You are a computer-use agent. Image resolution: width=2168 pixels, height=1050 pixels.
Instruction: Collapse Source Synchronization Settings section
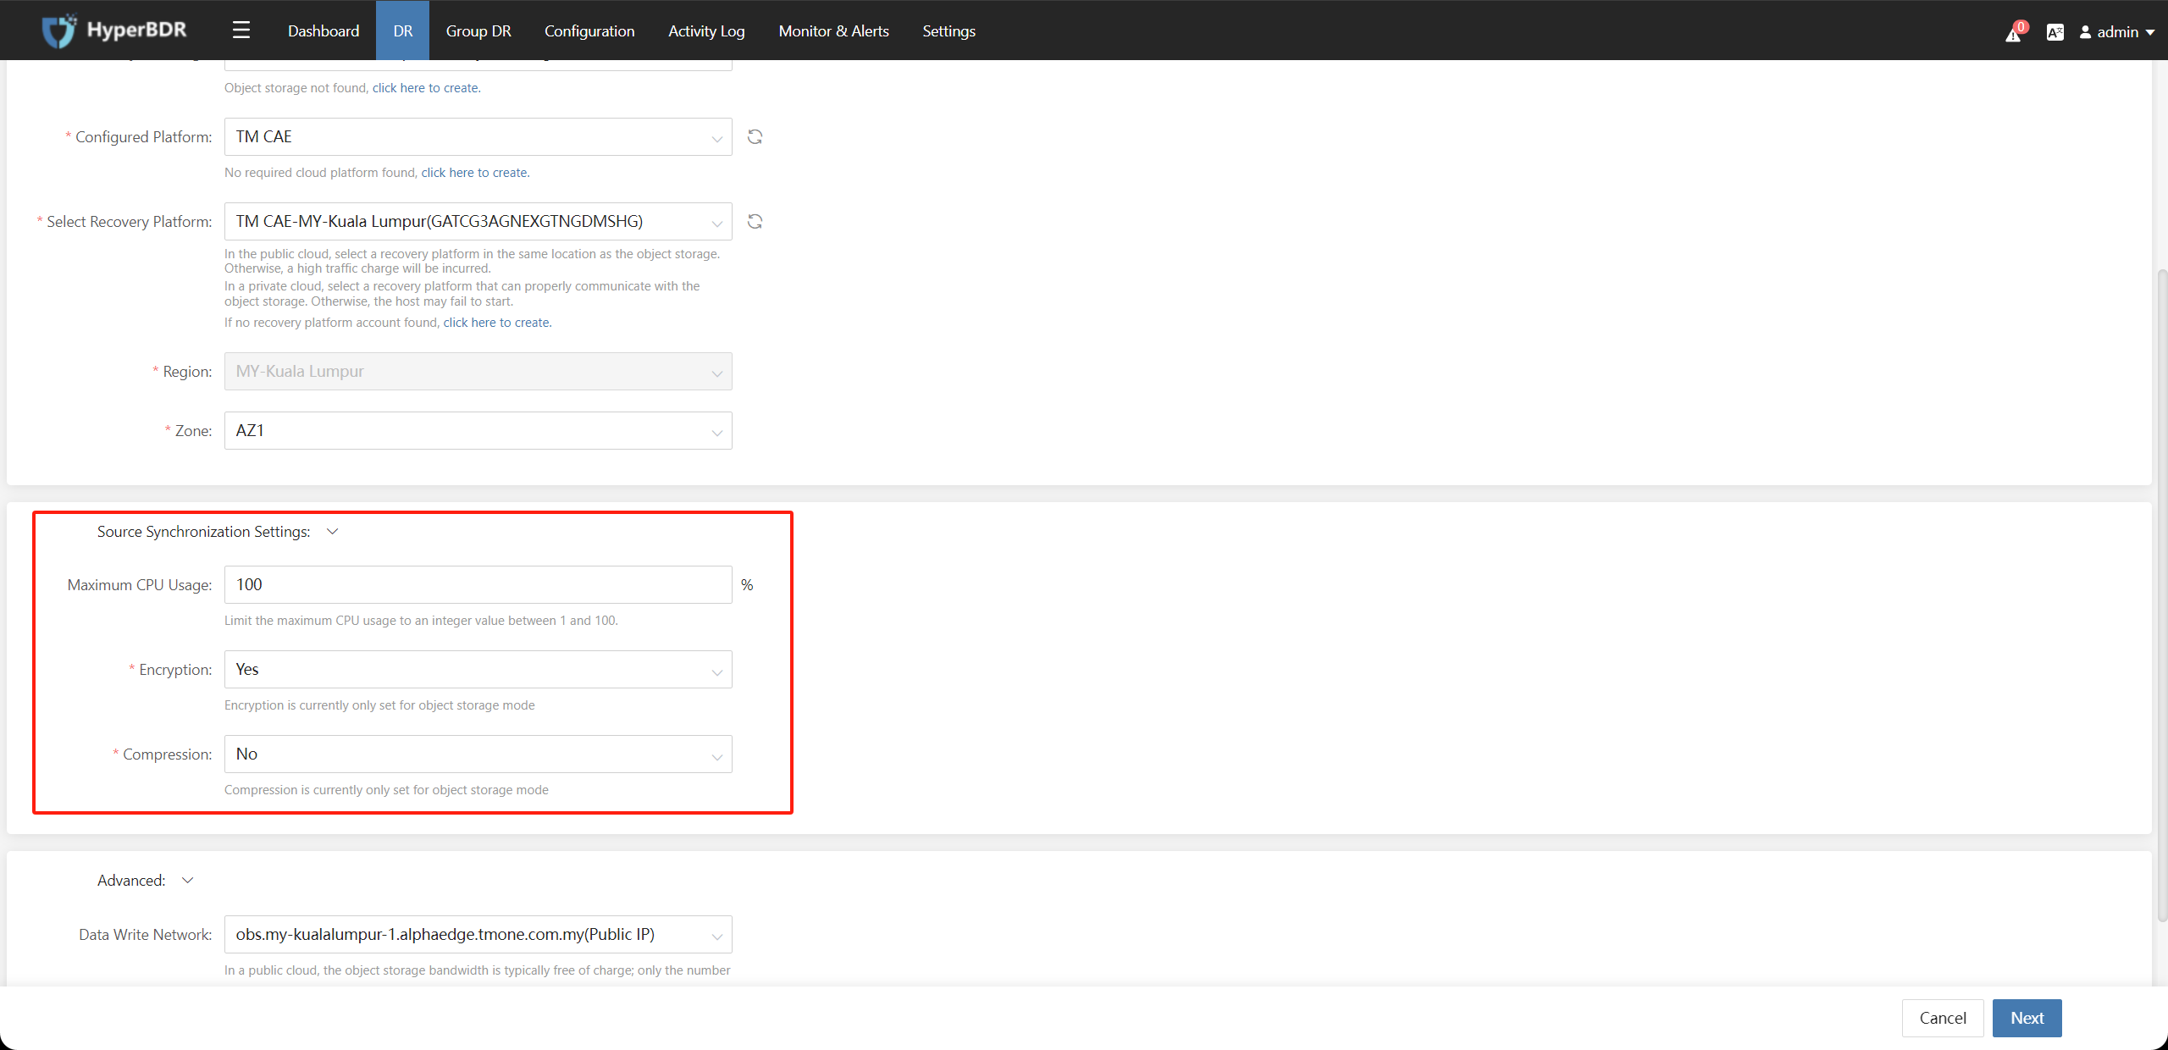(333, 532)
